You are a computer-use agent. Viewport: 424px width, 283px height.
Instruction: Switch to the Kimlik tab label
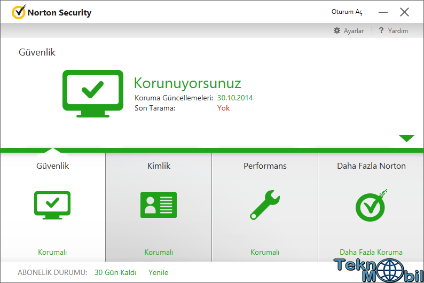pos(159,166)
